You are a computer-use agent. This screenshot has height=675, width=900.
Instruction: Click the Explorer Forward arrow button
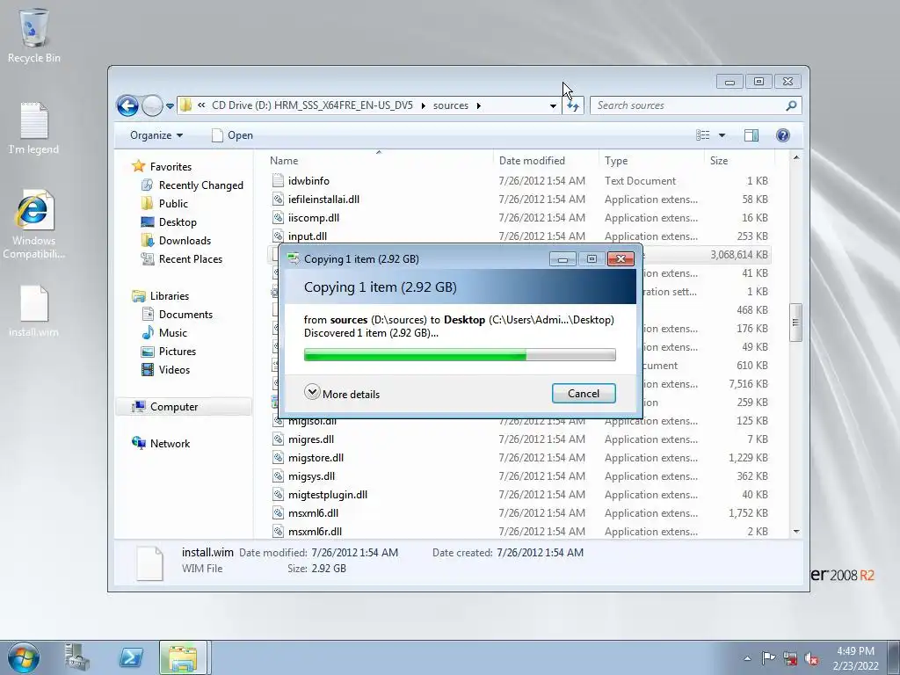(151, 105)
